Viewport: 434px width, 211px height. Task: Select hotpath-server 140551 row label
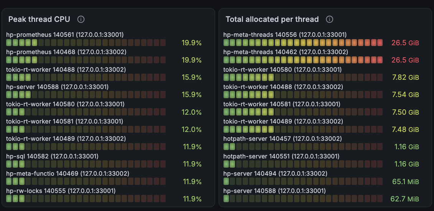(281, 156)
